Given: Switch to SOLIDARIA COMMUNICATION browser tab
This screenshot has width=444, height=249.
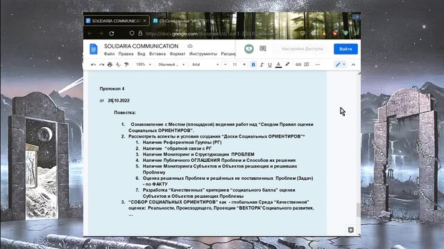Looking at the screenshot, I should tap(117, 21).
